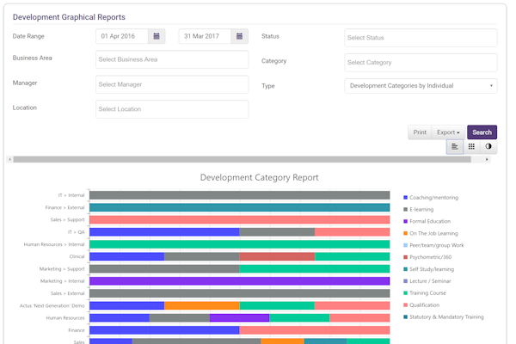
Task: Click the Search button
Action: click(x=482, y=132)
